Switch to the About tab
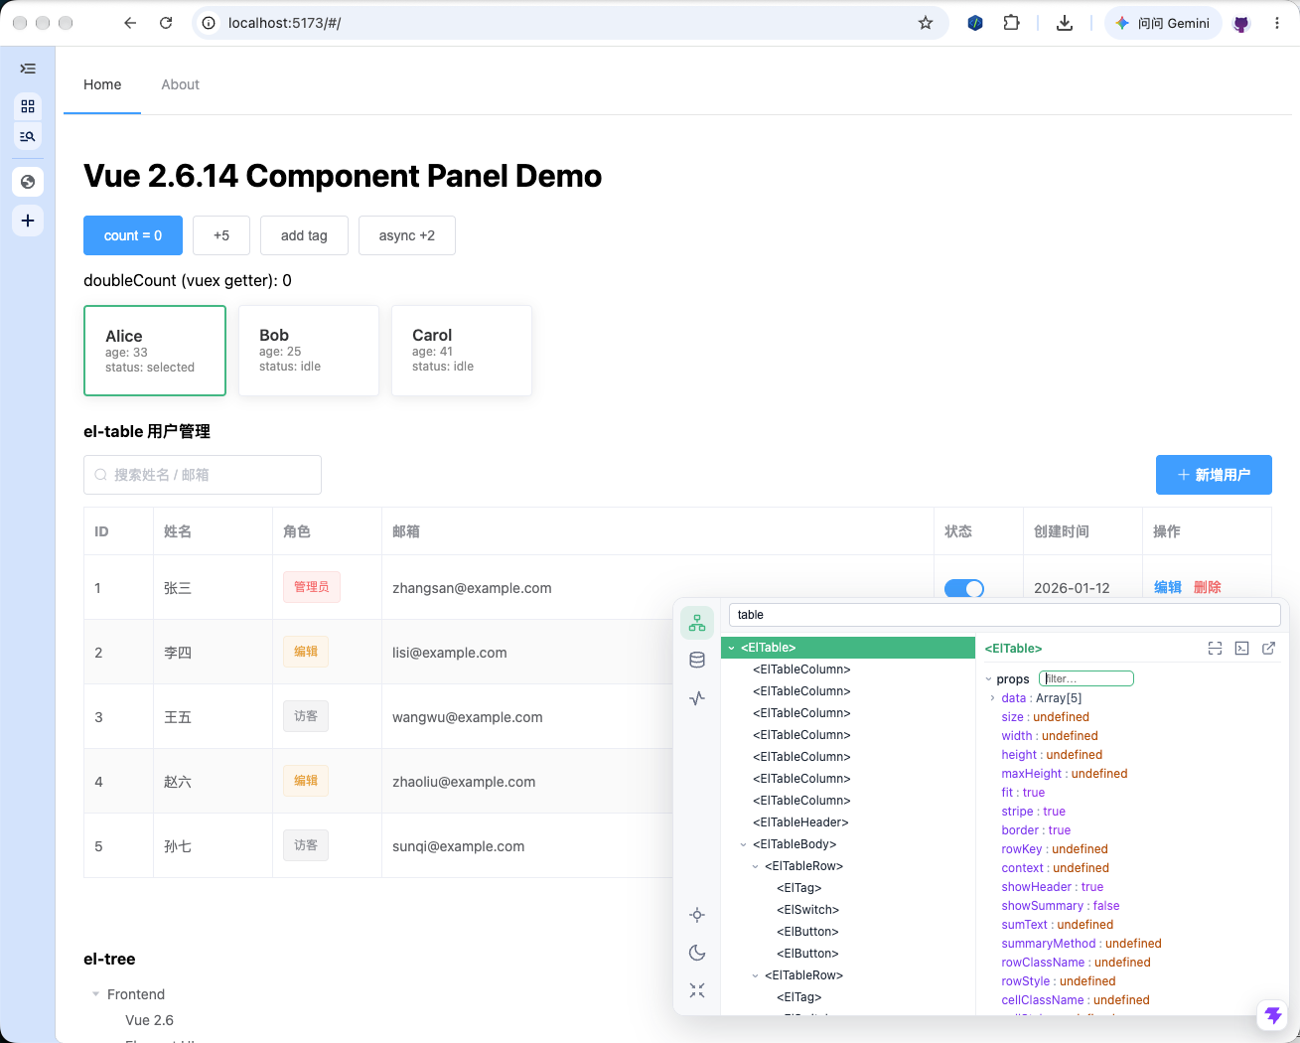The height and width of the screenshot is (1043, 1300). [181, 84]
